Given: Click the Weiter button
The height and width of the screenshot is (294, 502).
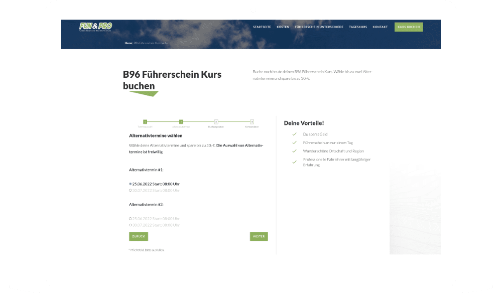Looking at the screenshot, I should (x=259, y=236).
